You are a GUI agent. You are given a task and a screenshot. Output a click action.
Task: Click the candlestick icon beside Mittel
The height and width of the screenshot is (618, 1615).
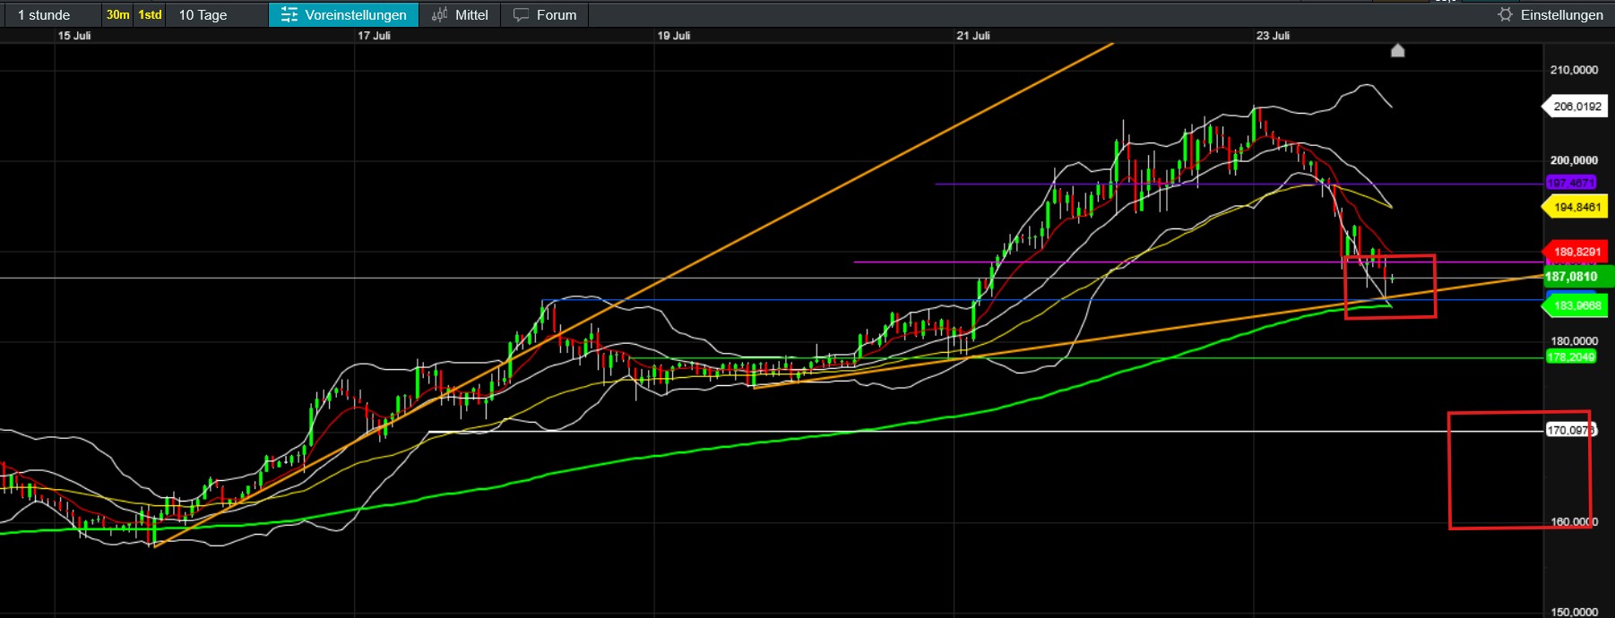tap(439, 14)
